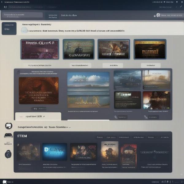The width and height of the screenshot is (184, 184).
Task: Click the username text beside avatar icon
Action: point(171,15)
